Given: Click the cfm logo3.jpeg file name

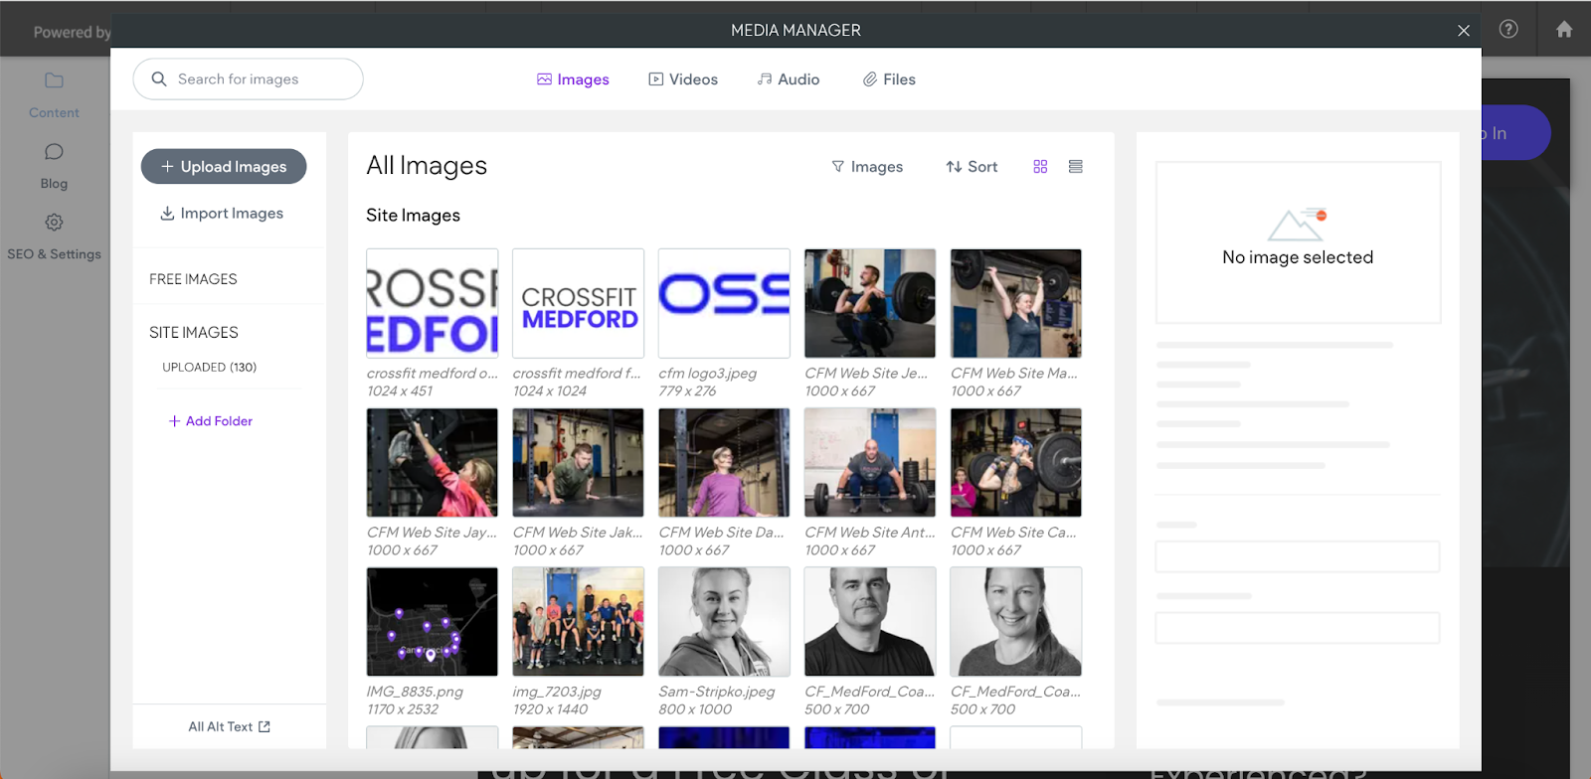Looking at the screenshot, I should pyautogui.click(x=708, y=374).
